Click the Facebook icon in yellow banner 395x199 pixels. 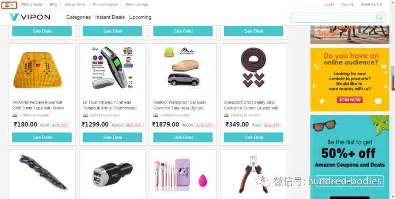tap(314, 86)
